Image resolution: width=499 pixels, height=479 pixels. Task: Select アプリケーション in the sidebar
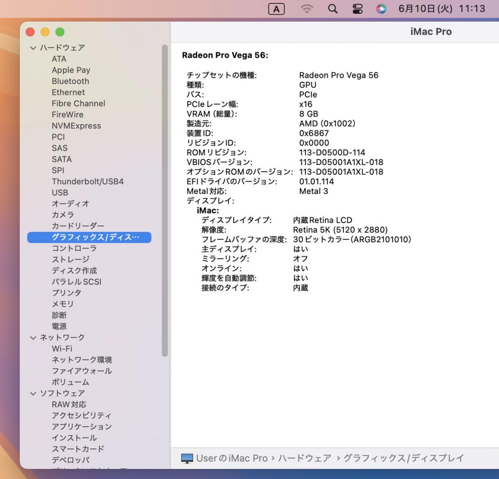(82, 427)
